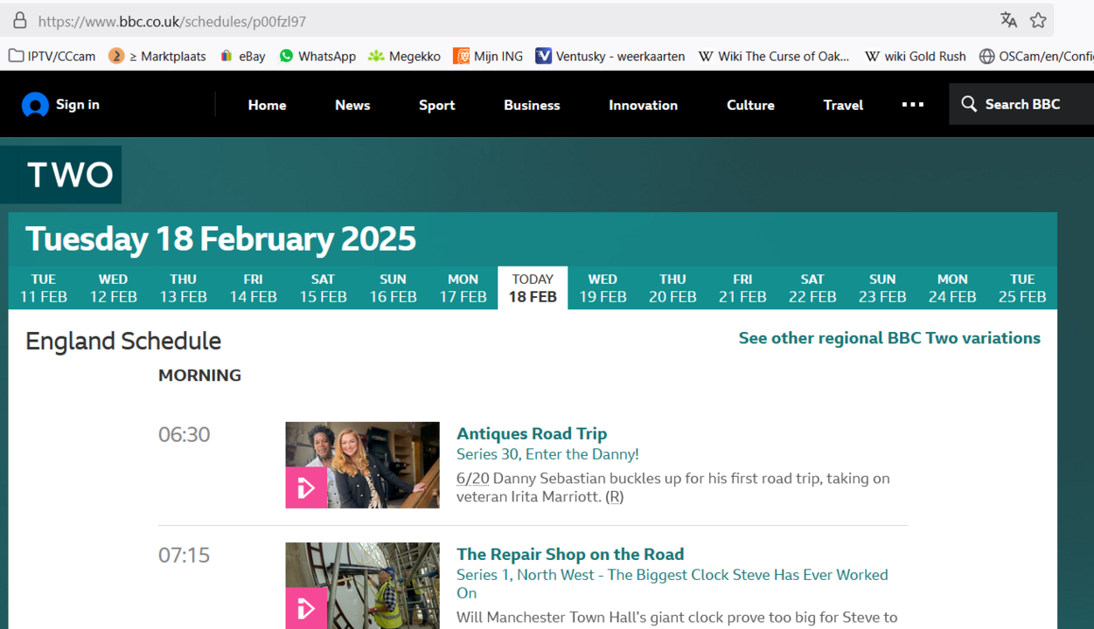Open the Mijn ING bookmark
1094x629 pixels.
coord(488,56)
